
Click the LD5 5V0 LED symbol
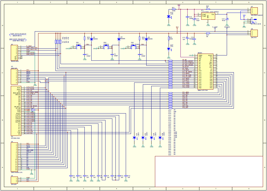169,16
